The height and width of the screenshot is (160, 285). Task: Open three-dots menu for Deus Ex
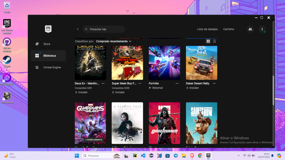click(103, 83)
